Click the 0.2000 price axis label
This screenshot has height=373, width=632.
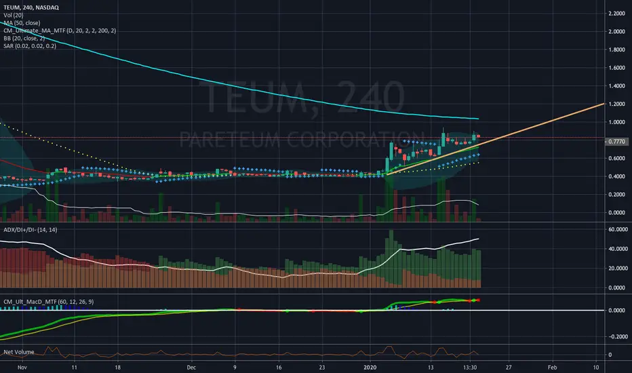616,195
